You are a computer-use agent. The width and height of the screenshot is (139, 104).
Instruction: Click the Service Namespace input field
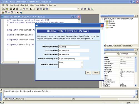(x=74, y=59)
